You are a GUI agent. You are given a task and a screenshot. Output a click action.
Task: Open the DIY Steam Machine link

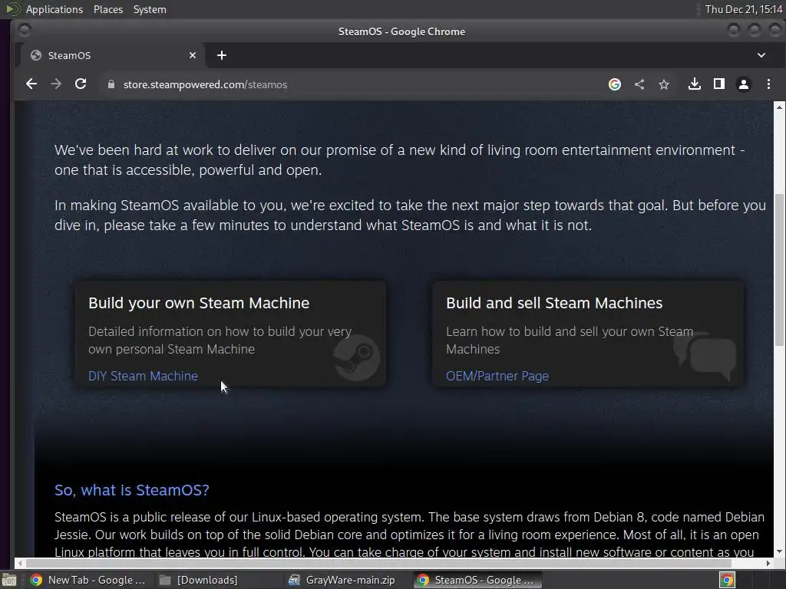click(143, 376)
